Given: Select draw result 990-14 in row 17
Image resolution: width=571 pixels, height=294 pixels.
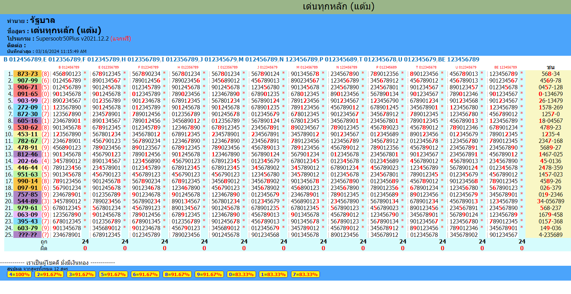Looking at the screenshot, I should point(28,181).
